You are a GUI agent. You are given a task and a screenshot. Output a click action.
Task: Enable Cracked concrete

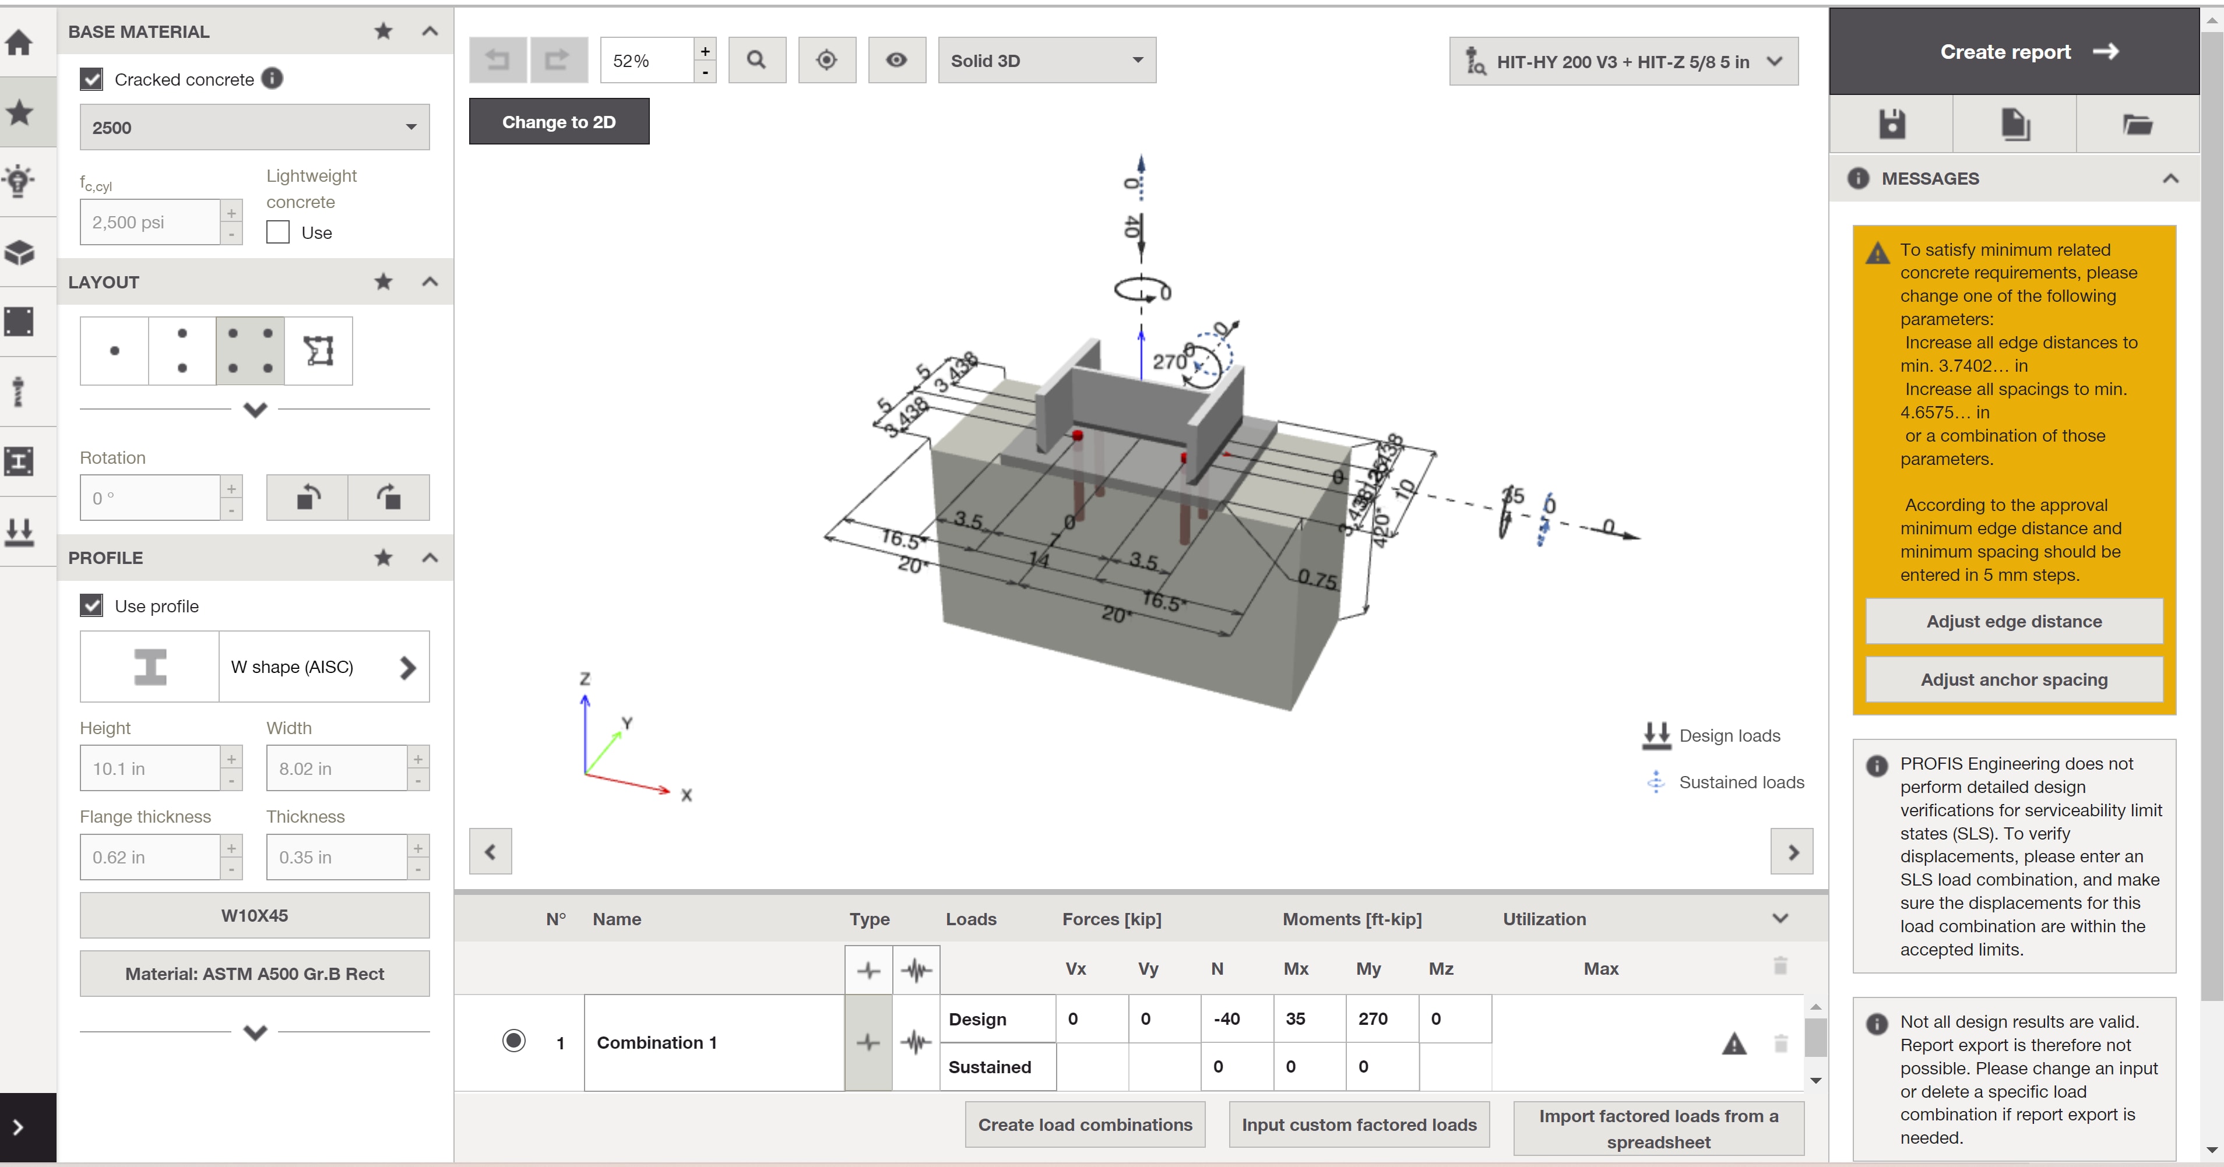click(x=92, y=79)
